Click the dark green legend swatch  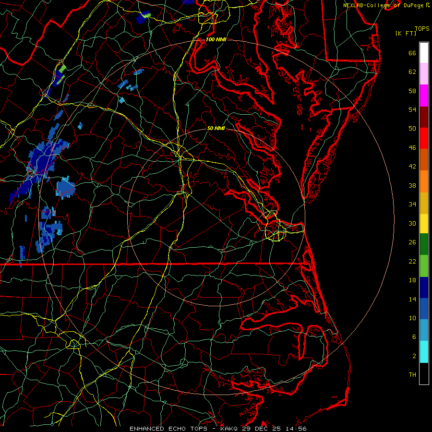coord(424,244)
